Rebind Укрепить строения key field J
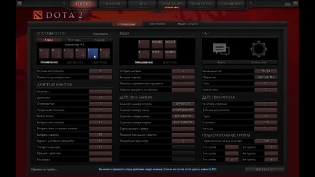The height and width of the screenshot is (177, 315). coord(266,104)
